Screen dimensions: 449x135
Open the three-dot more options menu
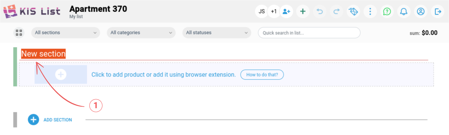pyautogui.click(x=370, y=12)
